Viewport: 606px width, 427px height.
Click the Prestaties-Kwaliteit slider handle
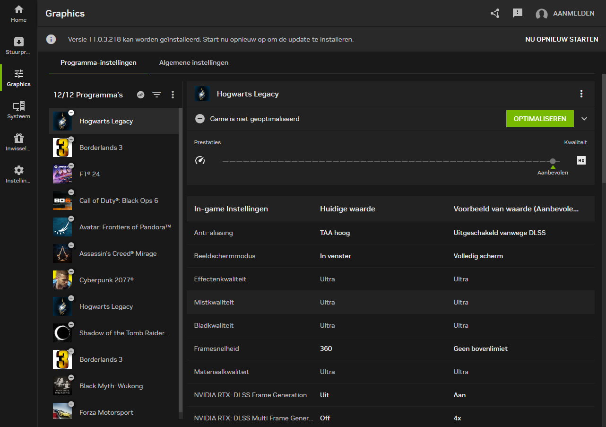tap(553, 161)
